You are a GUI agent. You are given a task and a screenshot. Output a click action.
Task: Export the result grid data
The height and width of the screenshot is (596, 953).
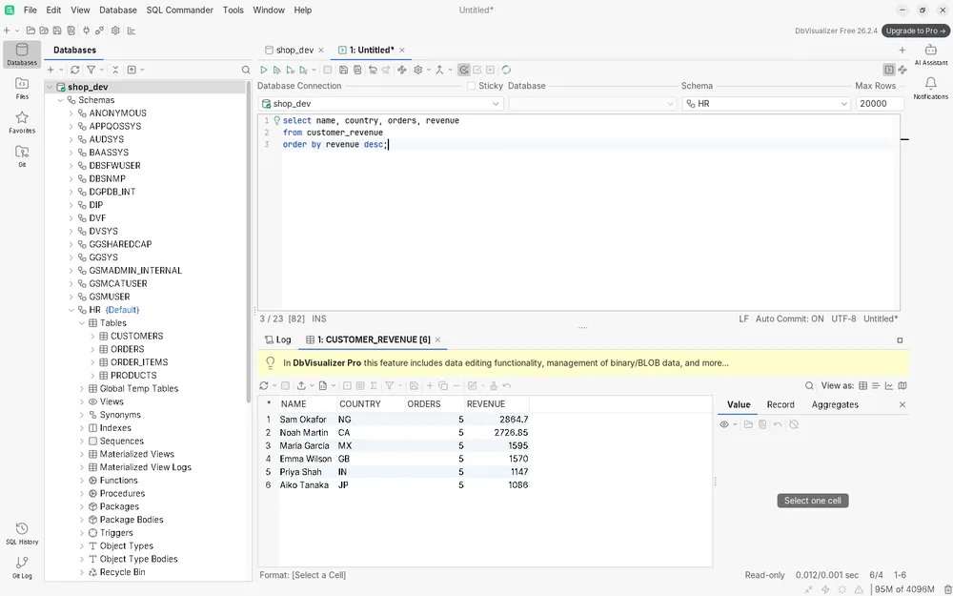301,385
